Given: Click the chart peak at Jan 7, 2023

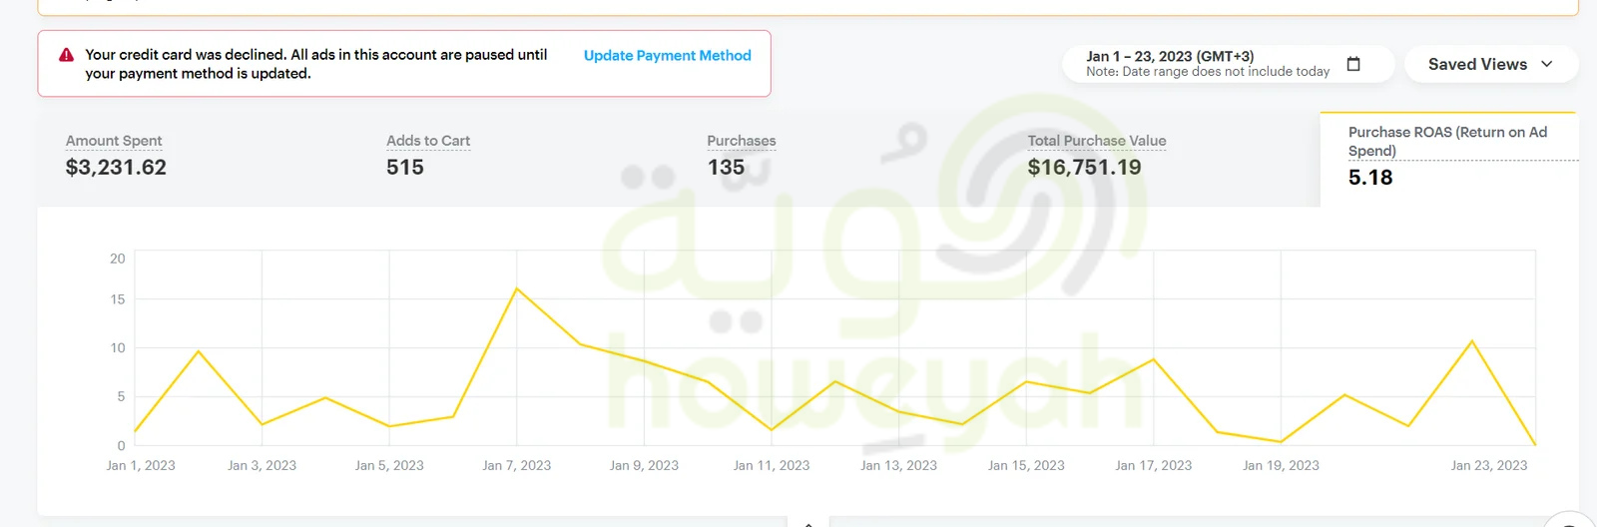Looking at the screenshot, I should click(x=517, y=289).
